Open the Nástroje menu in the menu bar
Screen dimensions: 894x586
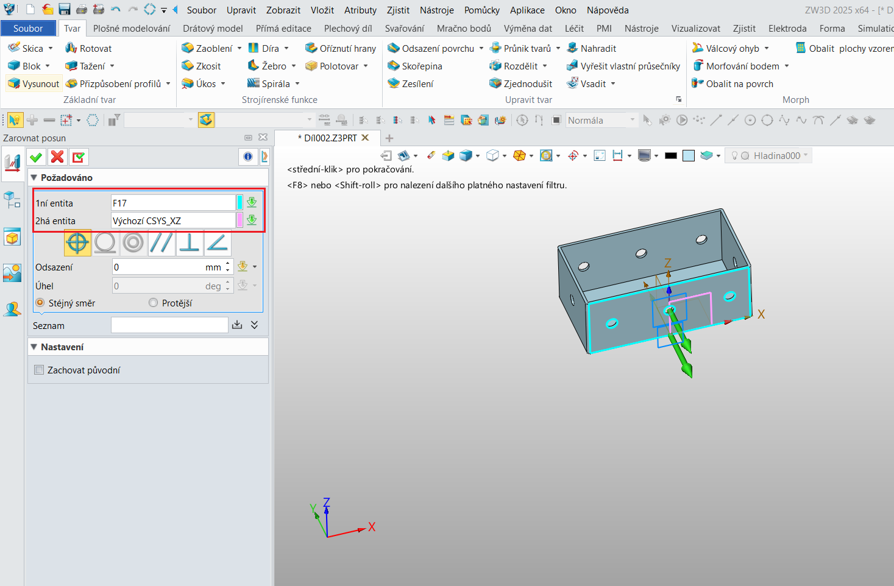coord(437,10)
